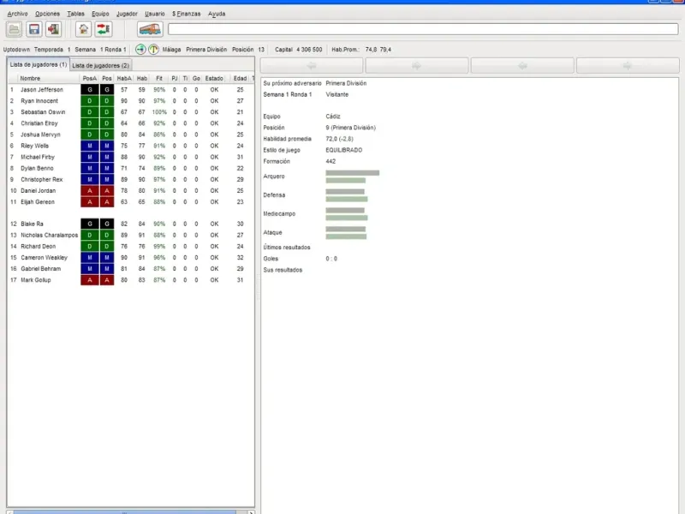Click Ryan Innocent's green D PosA badge
The image size is (685, 514).
90,101
